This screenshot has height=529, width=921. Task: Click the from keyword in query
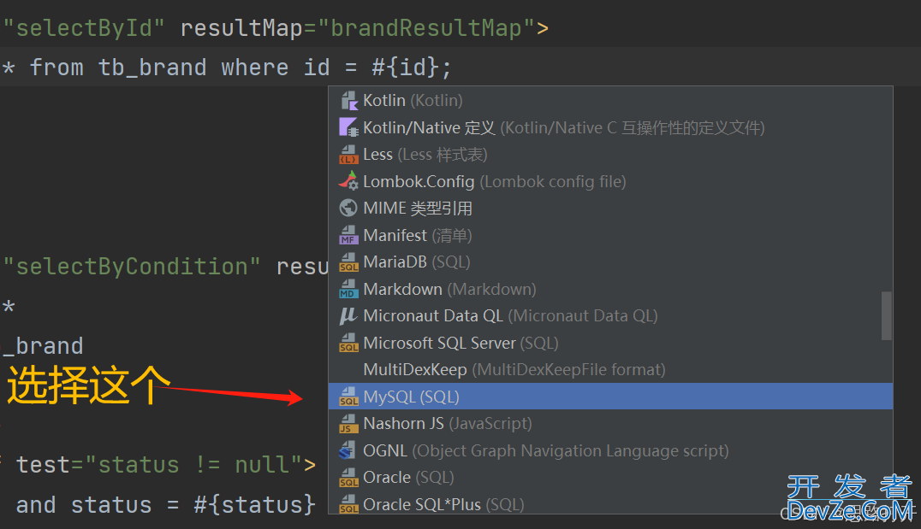(56, 68)
